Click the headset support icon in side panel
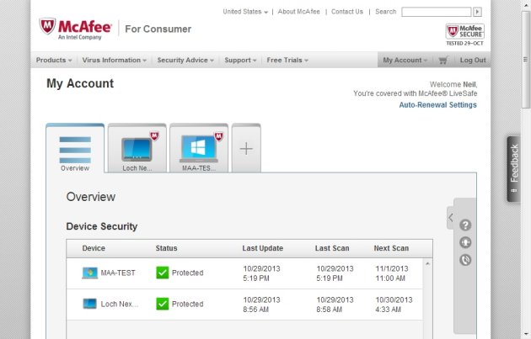531x339 pixels. pos(465,242)
